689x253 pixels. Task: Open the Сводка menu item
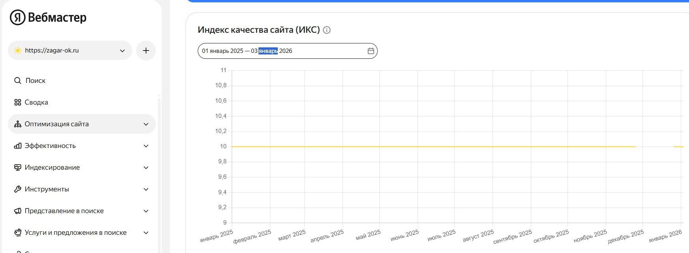36,102
